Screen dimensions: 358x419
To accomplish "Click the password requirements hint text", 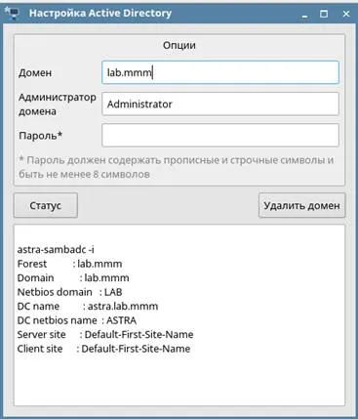I will point(177,167).
